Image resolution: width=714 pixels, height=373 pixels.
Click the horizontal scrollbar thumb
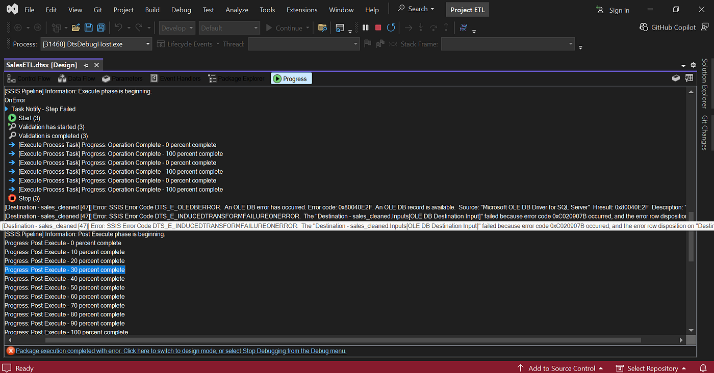pos(343,340)
